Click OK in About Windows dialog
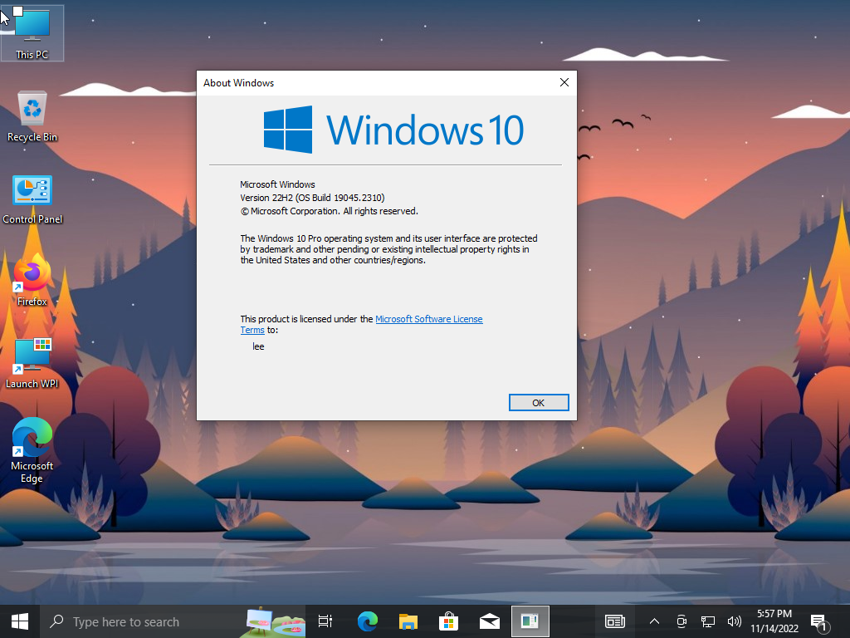Image resolution: width=850 pixels, height=638 pixels. (x=538, y=403)
